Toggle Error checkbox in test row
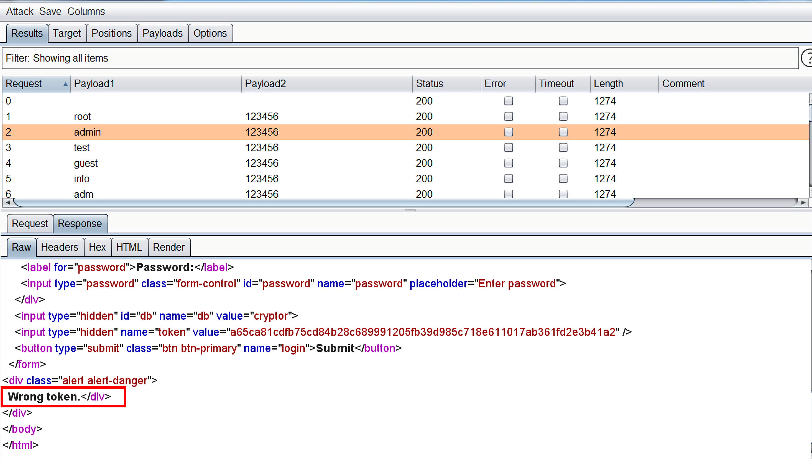 (x=509, y=147)
